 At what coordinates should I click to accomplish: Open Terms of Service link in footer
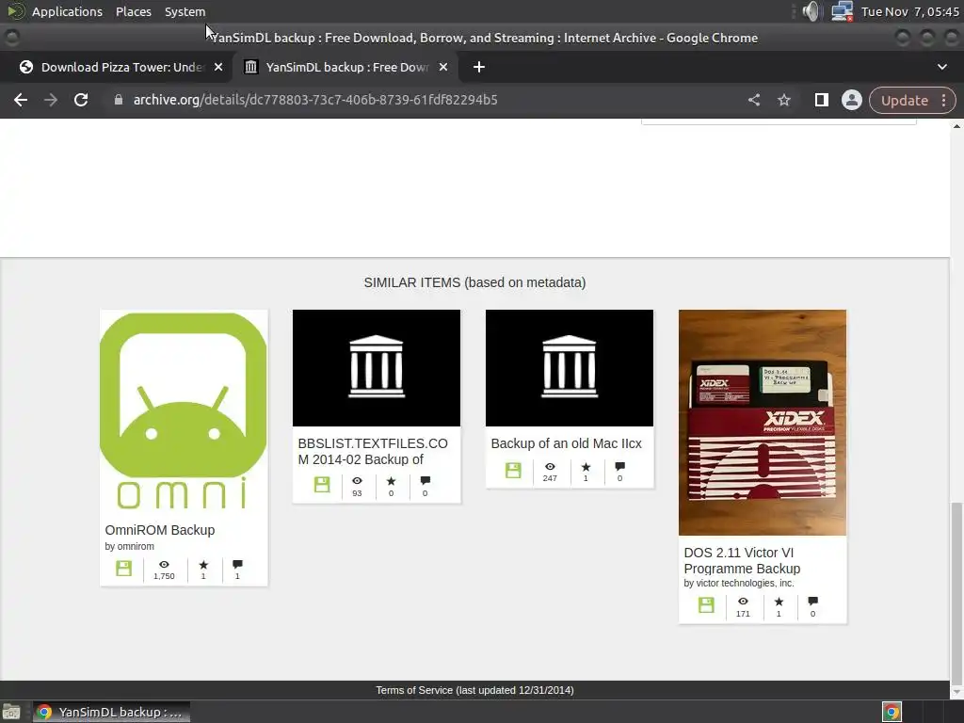pyautogui.click(x=474, y=690)
